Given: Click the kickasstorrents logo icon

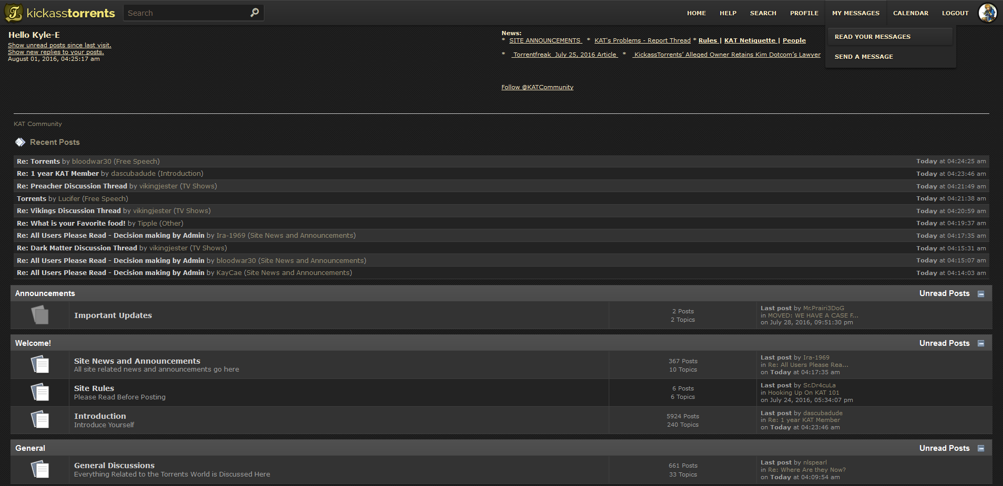Looking at the screenshot, I should tap(14, 13).
